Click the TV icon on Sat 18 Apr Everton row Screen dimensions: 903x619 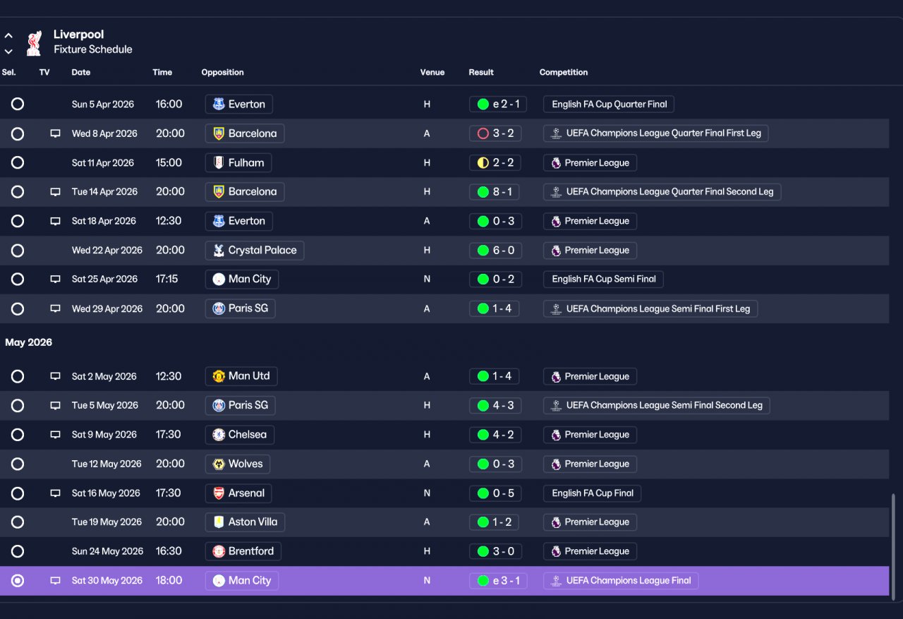(55, 221)
